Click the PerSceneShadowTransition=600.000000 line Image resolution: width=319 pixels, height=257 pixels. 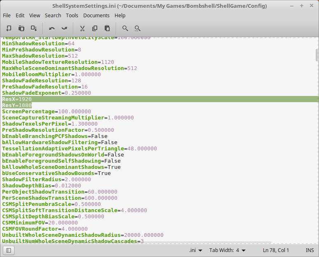click(x=60, y=198)
